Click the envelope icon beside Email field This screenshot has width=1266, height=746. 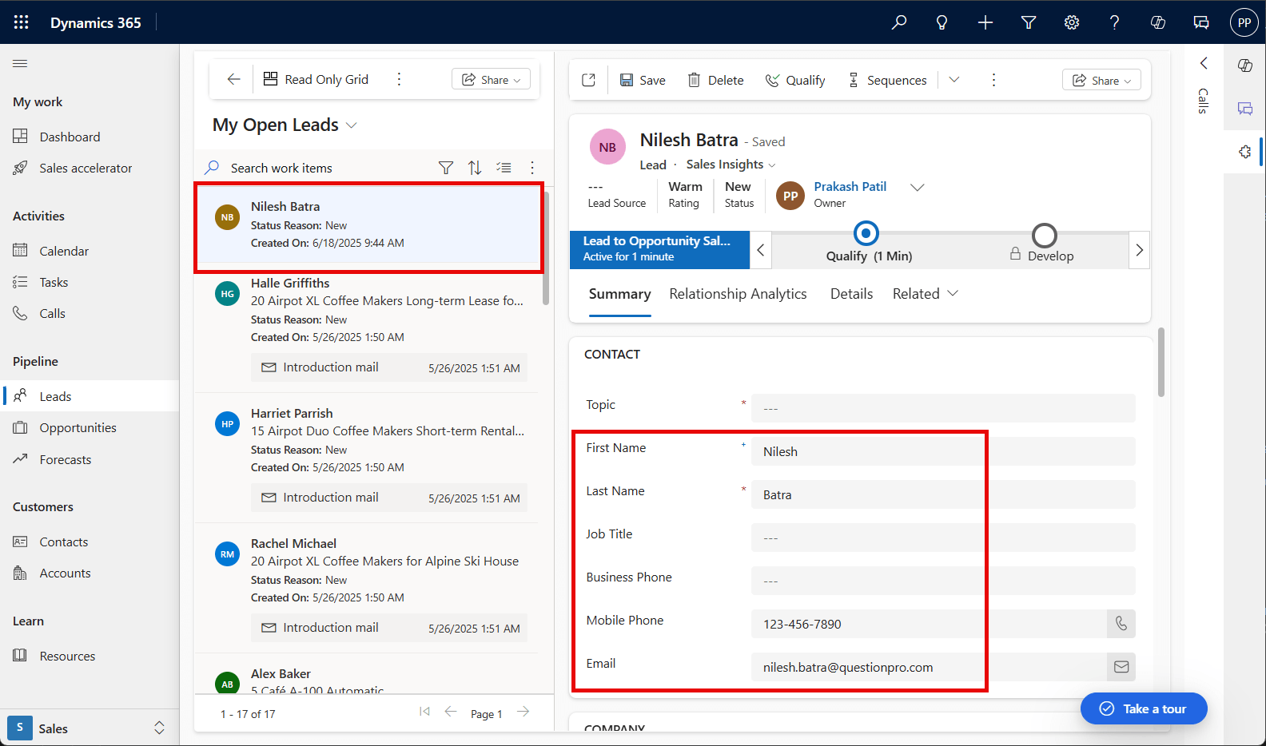(x=1121, y=667)
